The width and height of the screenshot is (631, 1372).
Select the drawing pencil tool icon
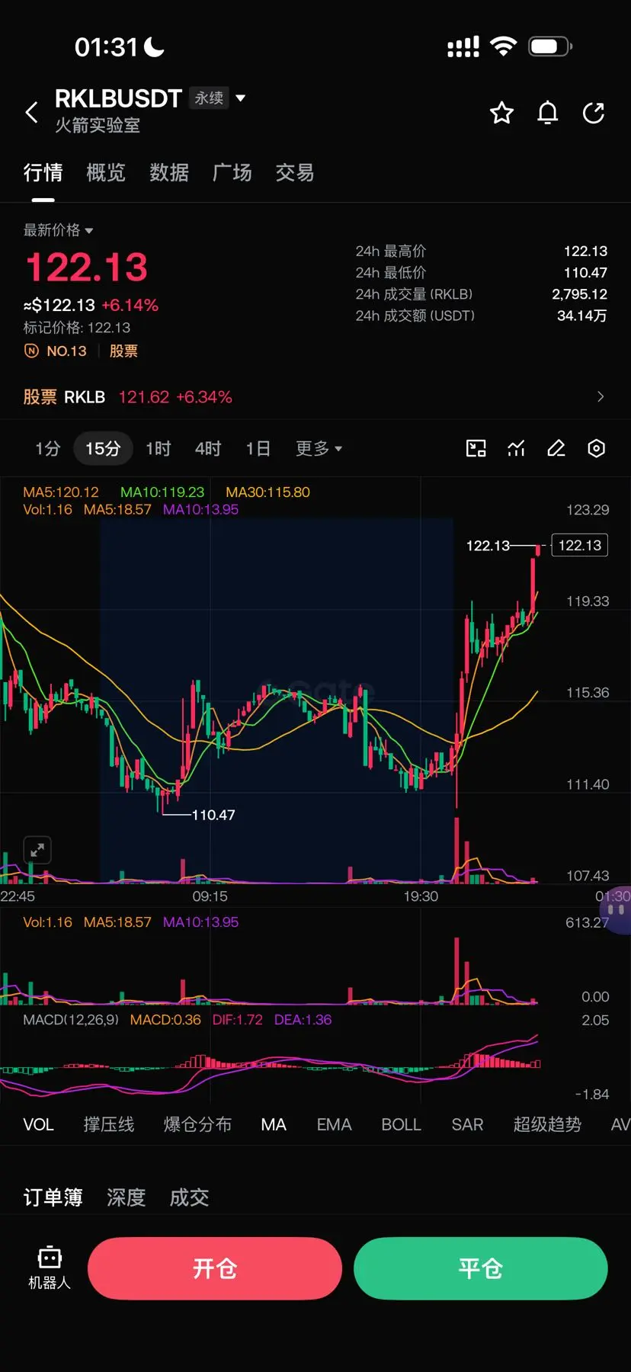556,448
